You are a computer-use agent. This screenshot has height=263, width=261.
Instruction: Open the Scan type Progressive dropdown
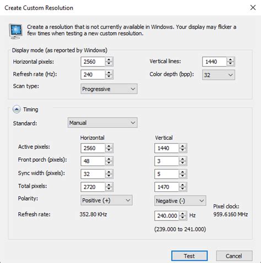coord(109,89)
